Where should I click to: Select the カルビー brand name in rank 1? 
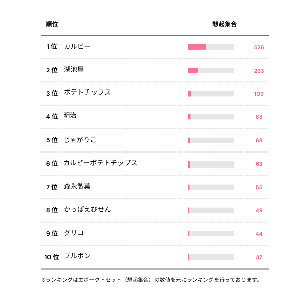(x=77, y=47)
